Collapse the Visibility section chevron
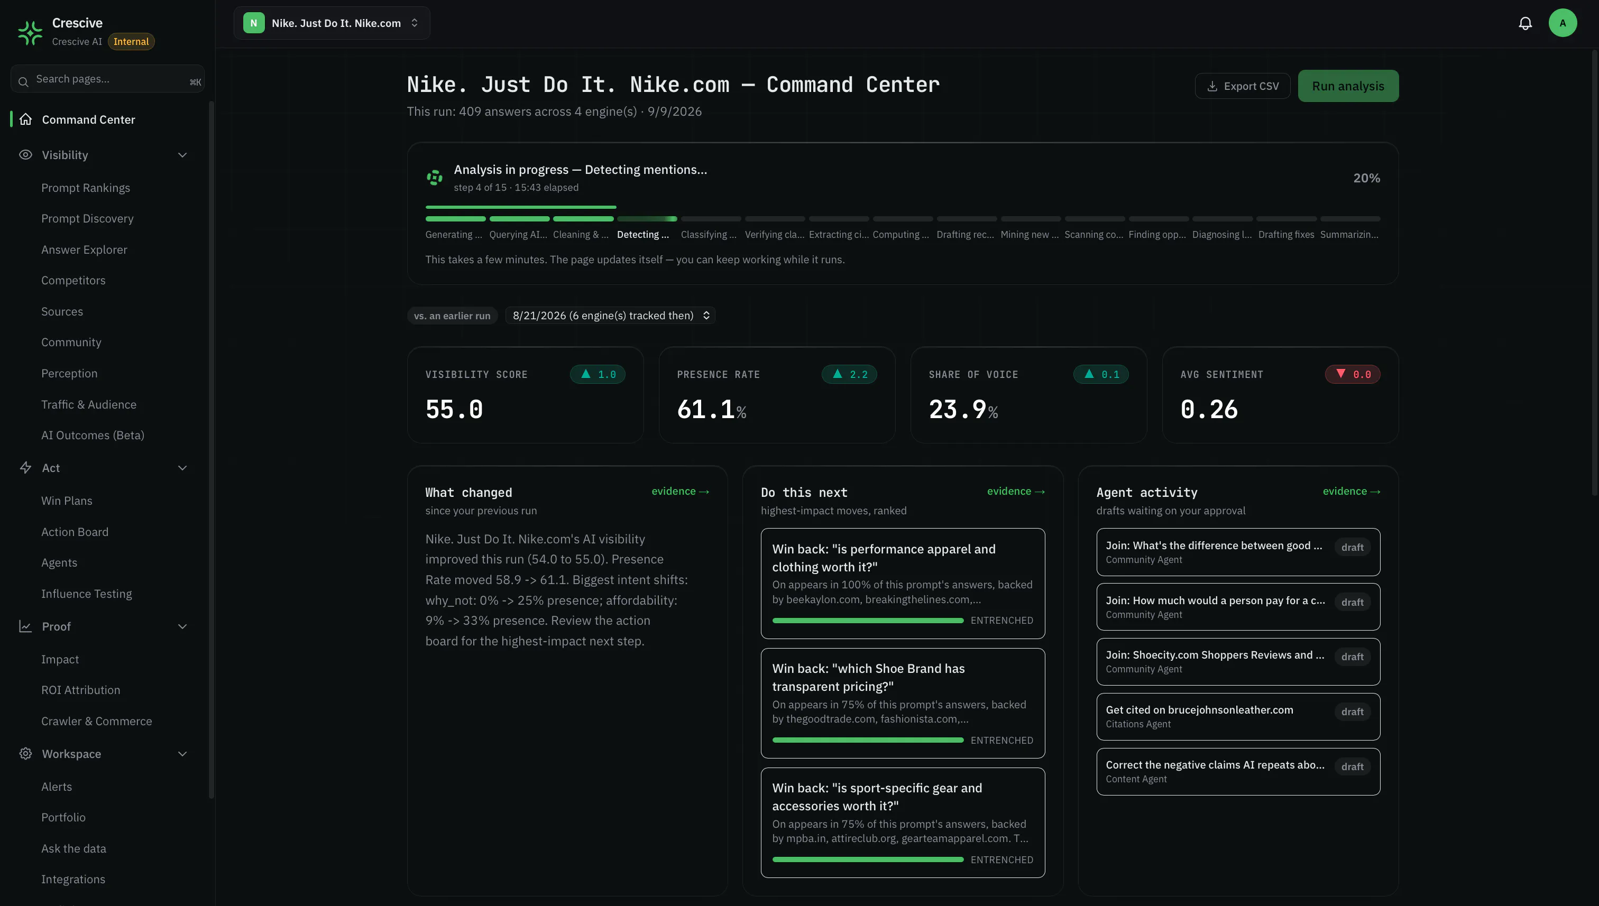The image size is (1599, 906). (x=182, y=155)
